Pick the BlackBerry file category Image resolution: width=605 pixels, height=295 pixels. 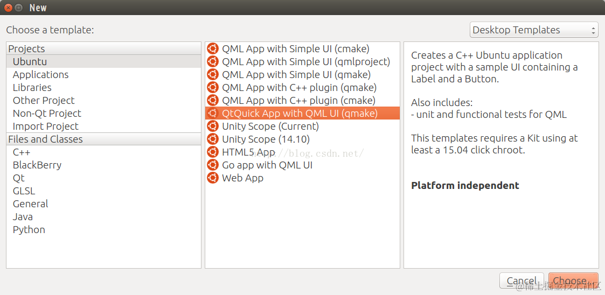[x=37, y=165]
